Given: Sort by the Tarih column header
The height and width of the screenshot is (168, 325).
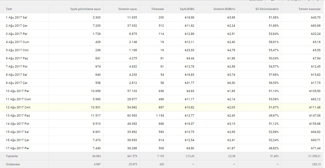Looking at the screenshot, I should click(9, 9).
